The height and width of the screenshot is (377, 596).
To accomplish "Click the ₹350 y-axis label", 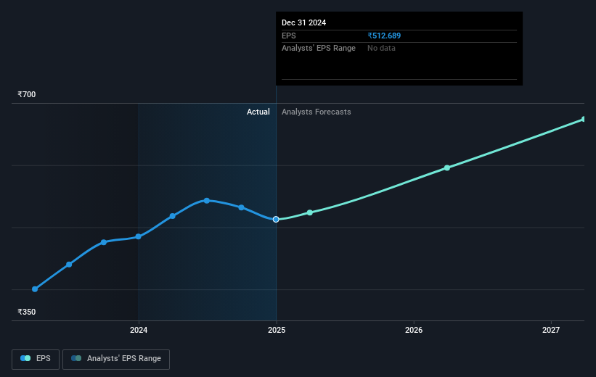I will point(27,312).
